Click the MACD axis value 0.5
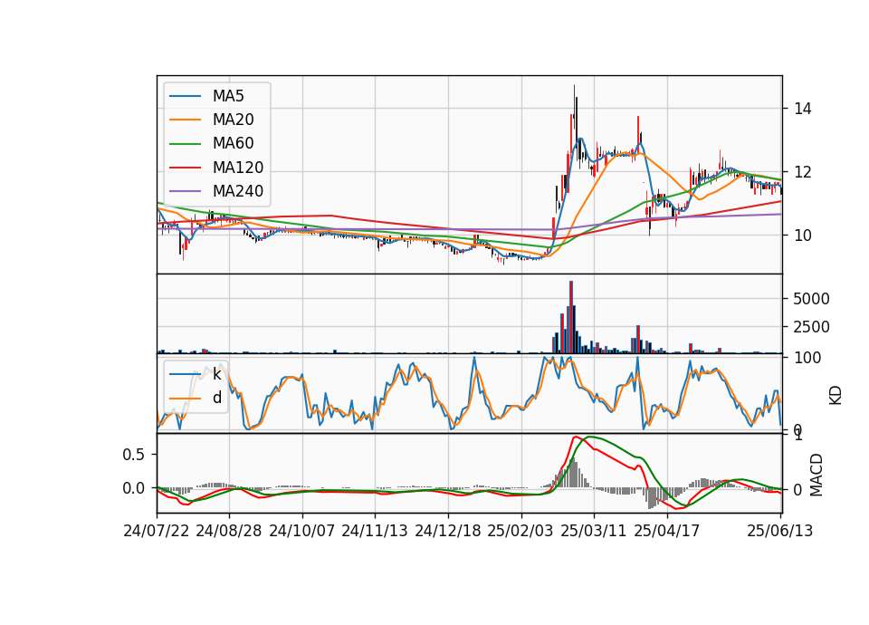Viewport: 869px width, 625px height. coord(133,455)
